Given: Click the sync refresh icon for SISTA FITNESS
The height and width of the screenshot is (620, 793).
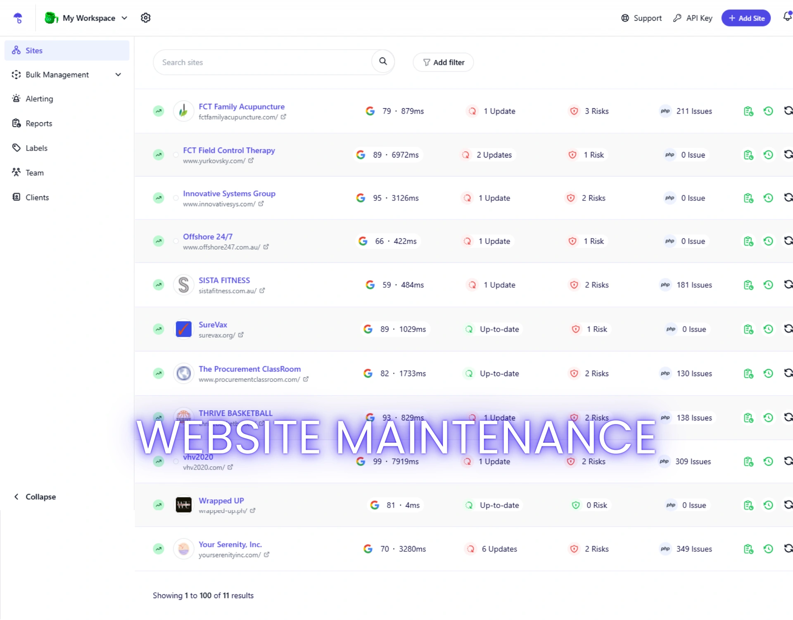Looking at the screenshot, I should pyautogui.click(x=788, y=285).
